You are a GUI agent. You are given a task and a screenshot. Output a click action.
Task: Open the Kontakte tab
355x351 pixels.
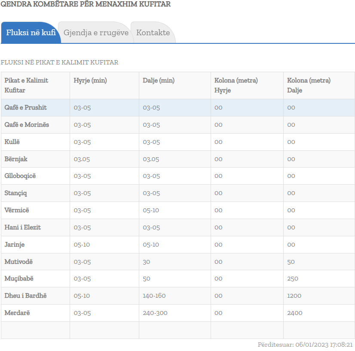(x=153, y=33)
